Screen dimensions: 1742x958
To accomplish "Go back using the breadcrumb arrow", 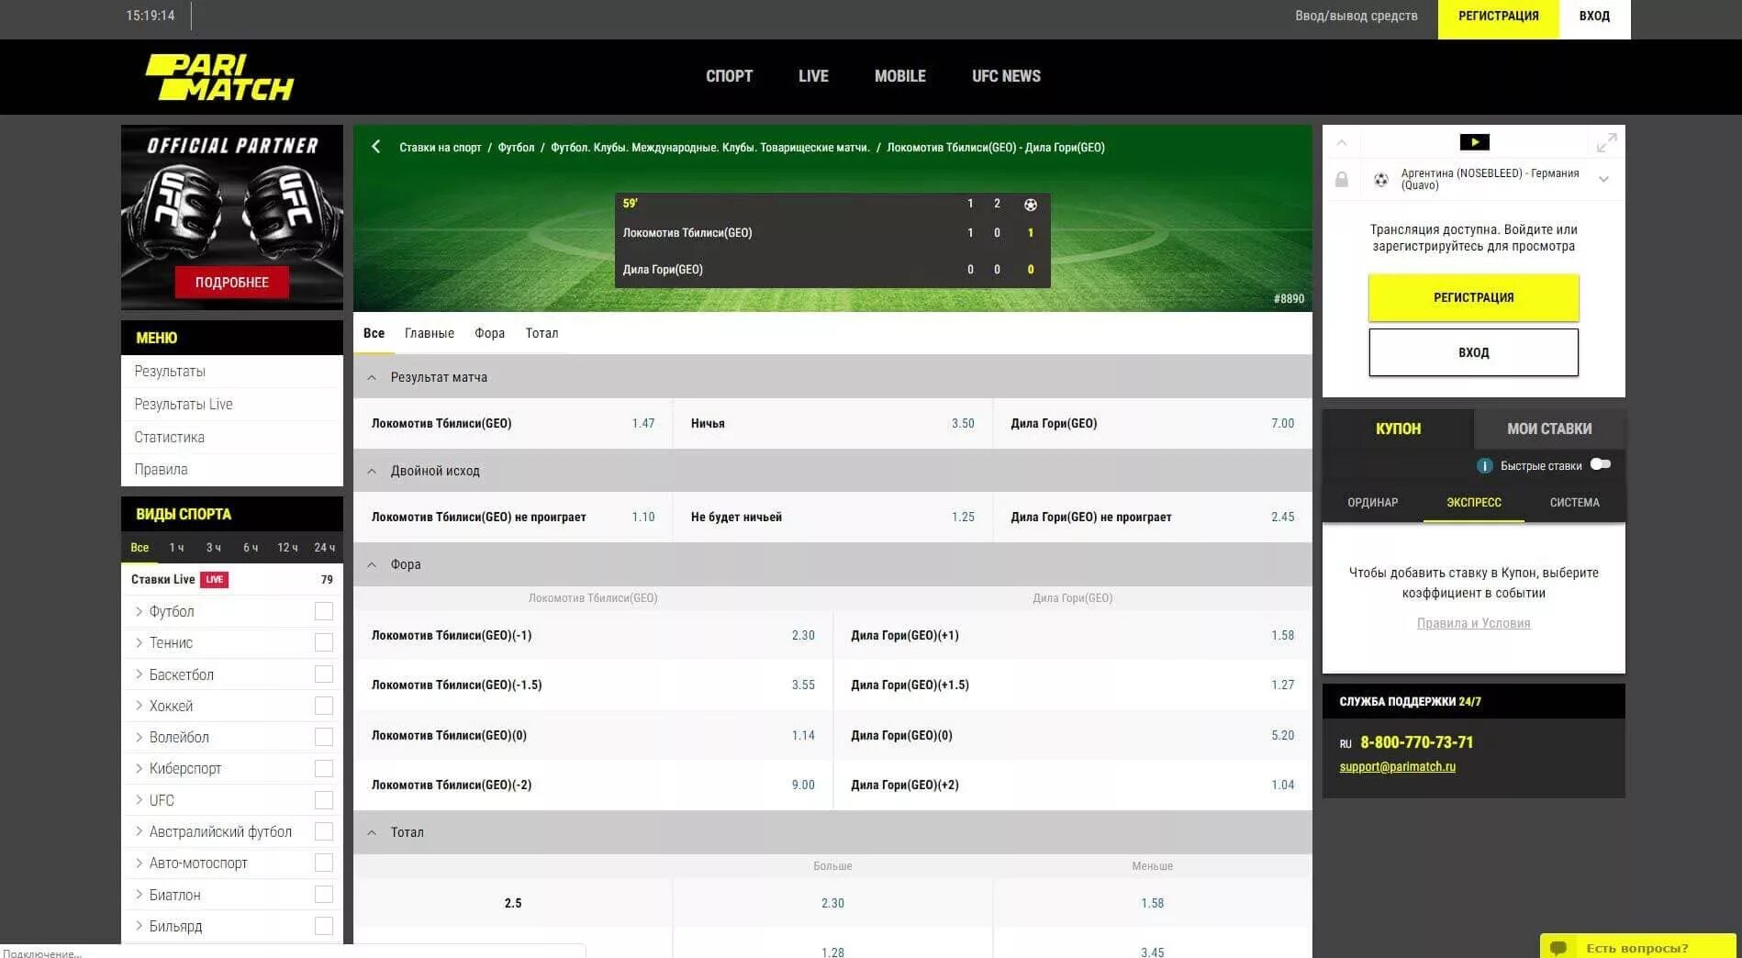I will tap(375, 147).
